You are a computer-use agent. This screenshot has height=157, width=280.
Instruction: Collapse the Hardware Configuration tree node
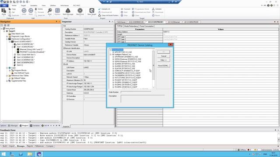tap(7, 39)
